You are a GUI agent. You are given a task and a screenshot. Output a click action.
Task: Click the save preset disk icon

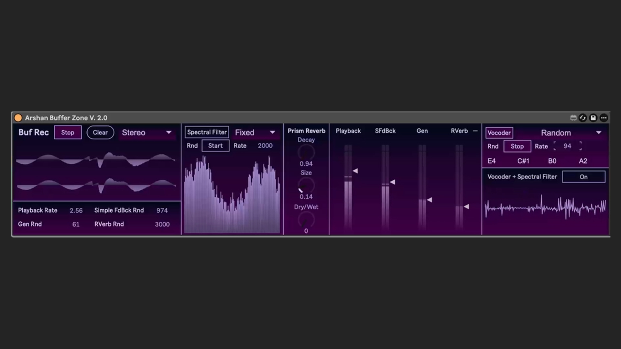[593, 118]
